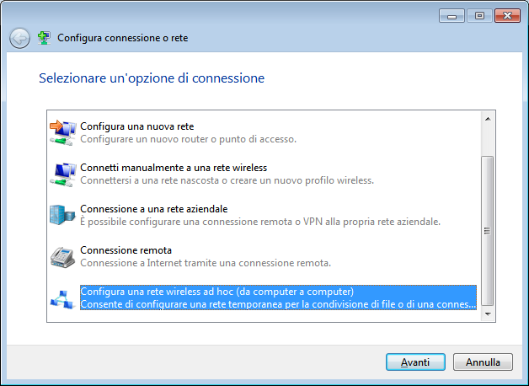Click the list scrollbar thumb
This screenshot has width=529, height=386.
pos(488,231)
